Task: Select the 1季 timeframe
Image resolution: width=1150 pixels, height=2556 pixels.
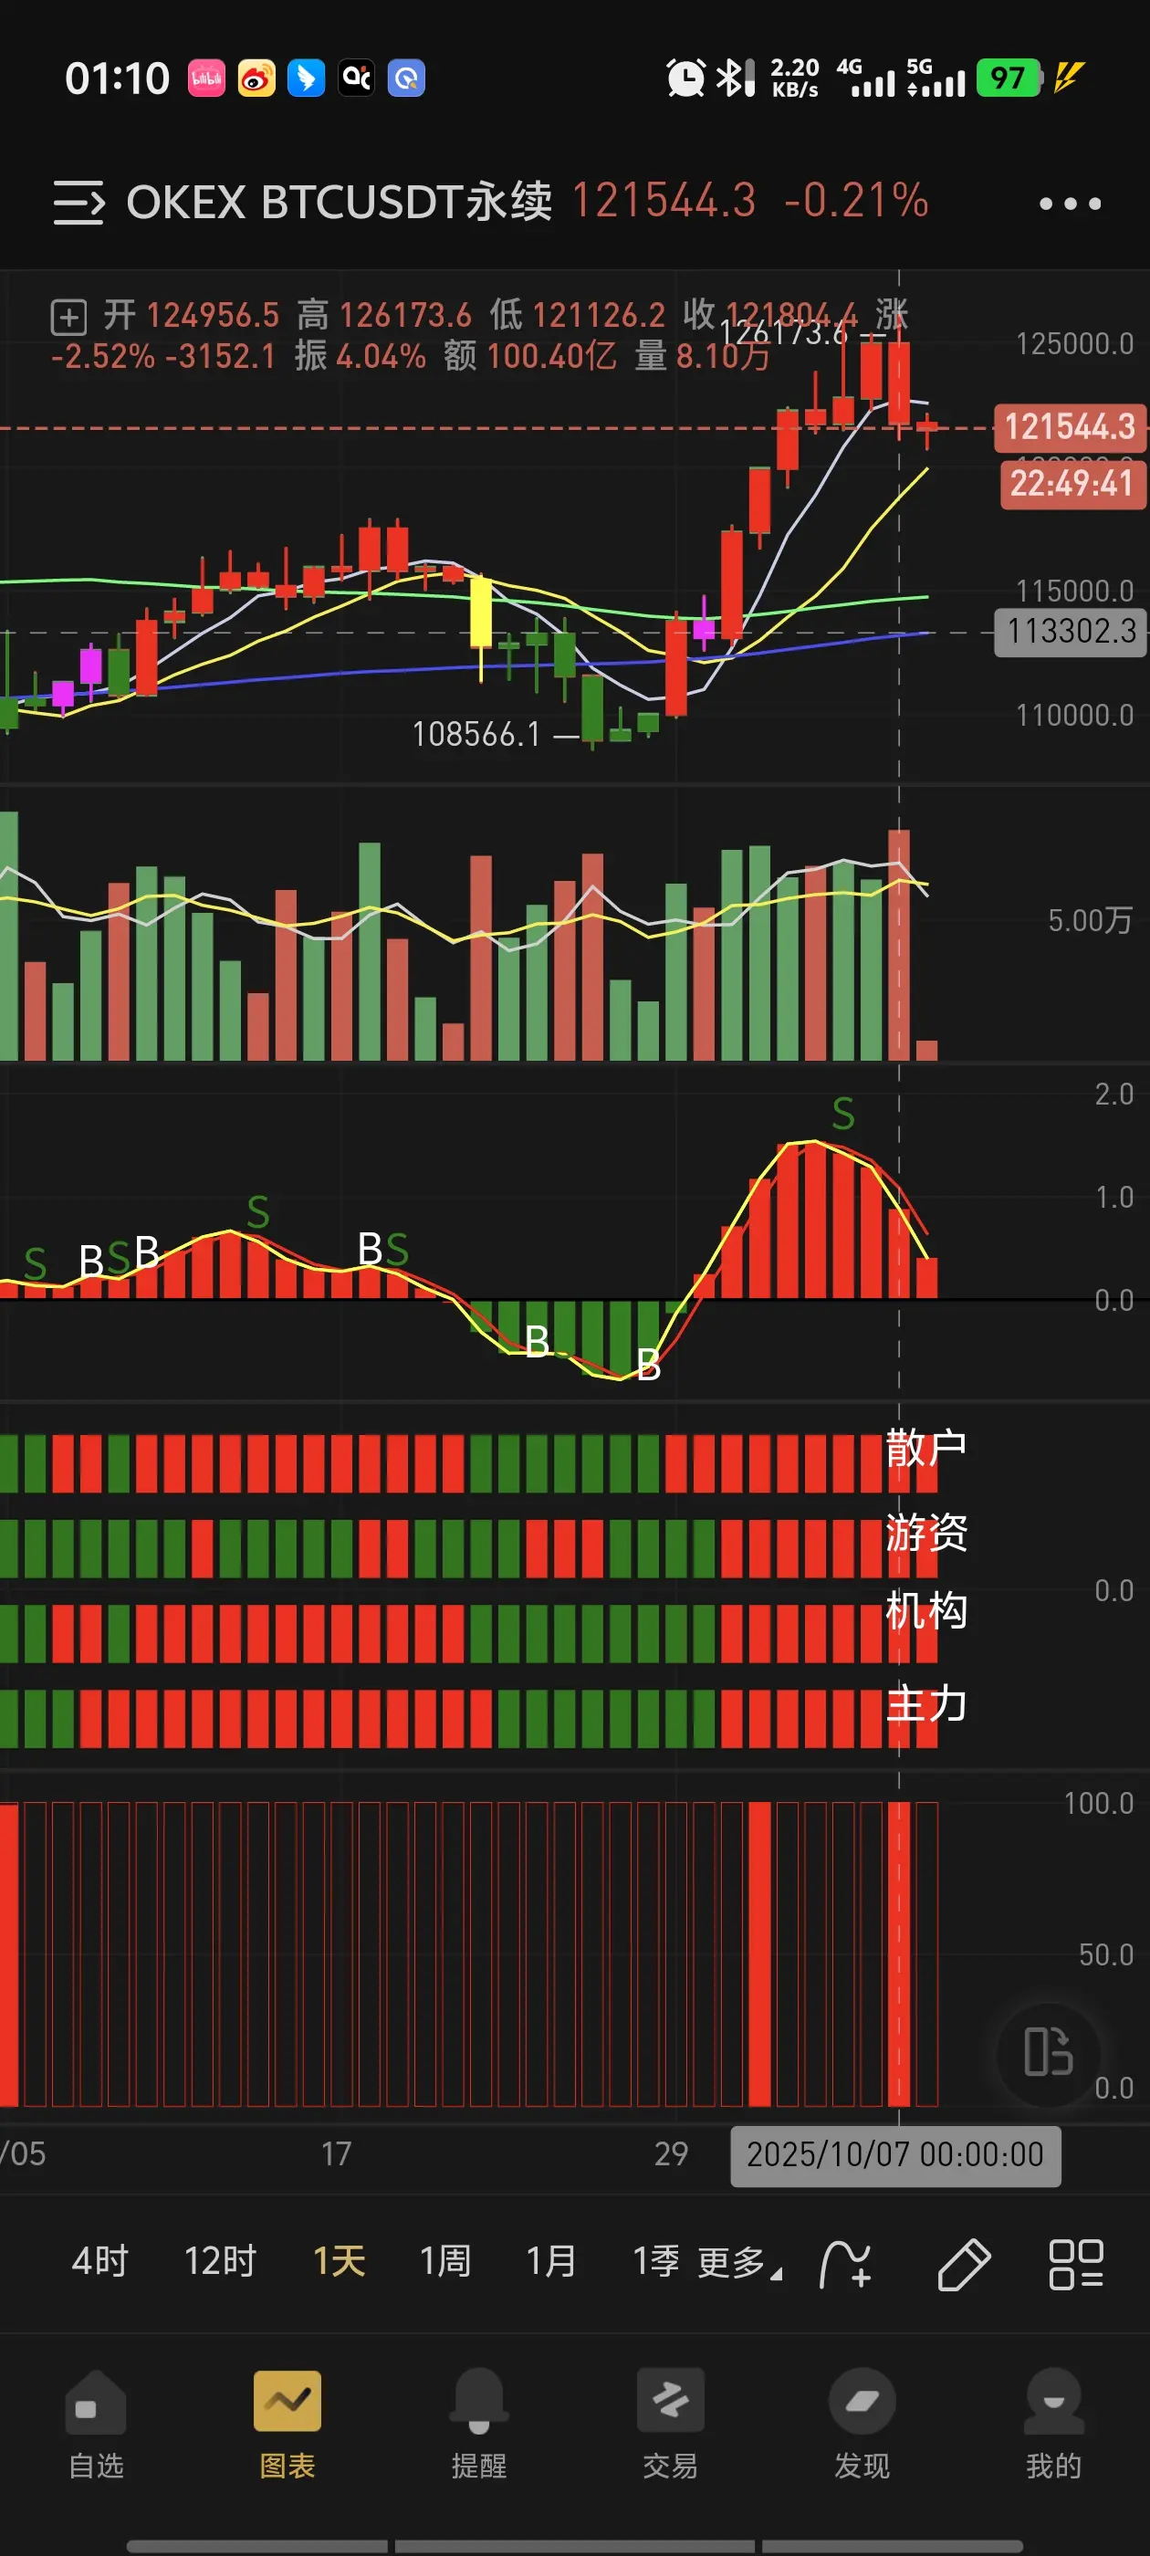Action: point(656,2261)
